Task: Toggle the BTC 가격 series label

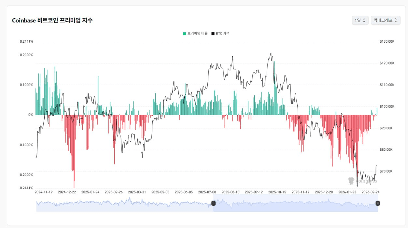Action: 223,34
